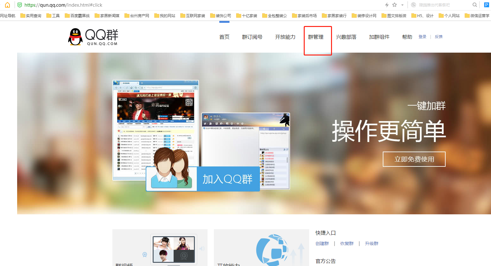Open the H5、设计 bookmark folder

click(x=422, y=16)
